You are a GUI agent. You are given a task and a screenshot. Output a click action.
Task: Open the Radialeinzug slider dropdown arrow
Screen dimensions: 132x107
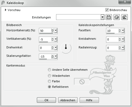coord(123,48)
